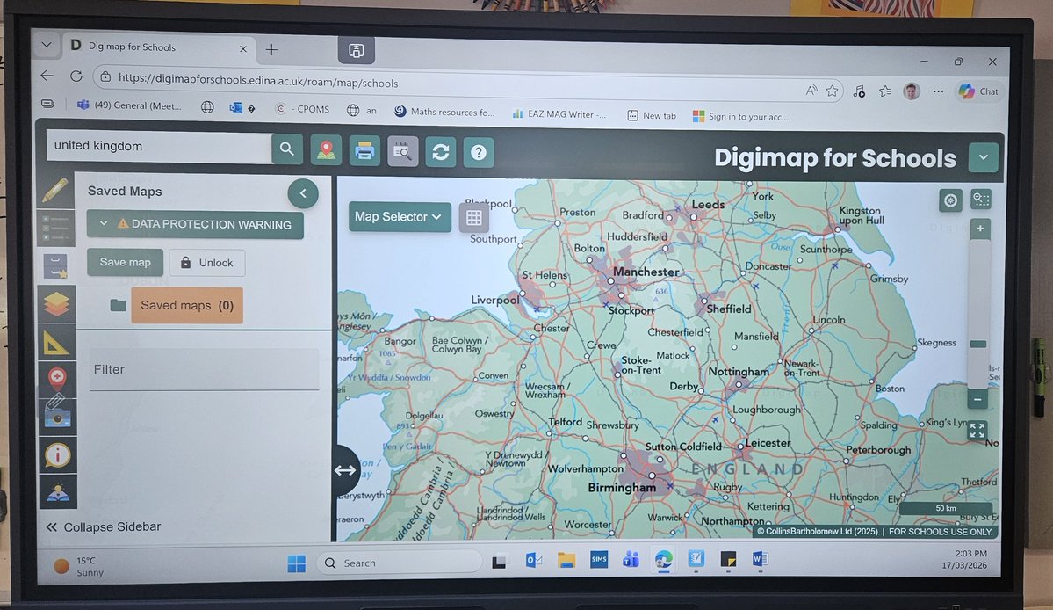Open the map pin location tool
Image resolution: width=1053 pixels, height=610 pixels.
(x=326, y=150)
